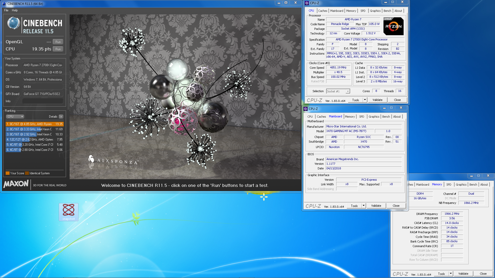495x278 pixels.
Task: Select ranking row 5 Intel Core i7 5.48
Action: (x=35, y=145)
